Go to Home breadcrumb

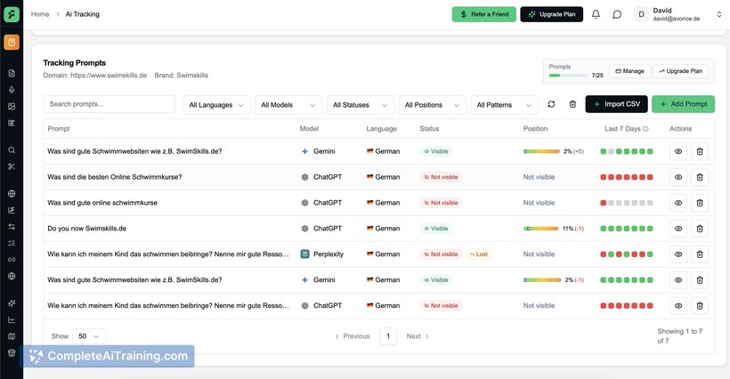click(40, 14)
